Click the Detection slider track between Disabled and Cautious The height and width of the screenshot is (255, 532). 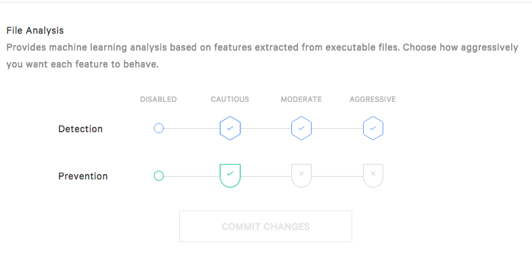pyautogui.click(x=192, y=128)
